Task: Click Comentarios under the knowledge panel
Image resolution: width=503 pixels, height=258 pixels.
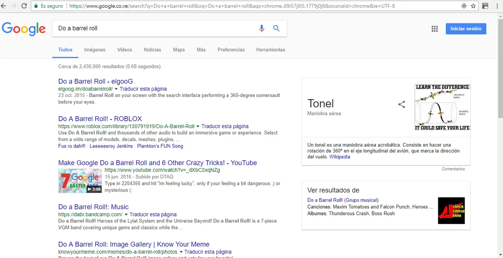Action: 453,169
